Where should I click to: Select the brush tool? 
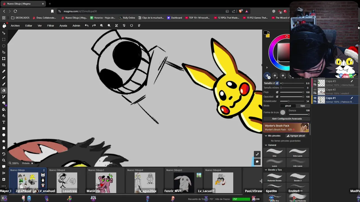(4, 84)
